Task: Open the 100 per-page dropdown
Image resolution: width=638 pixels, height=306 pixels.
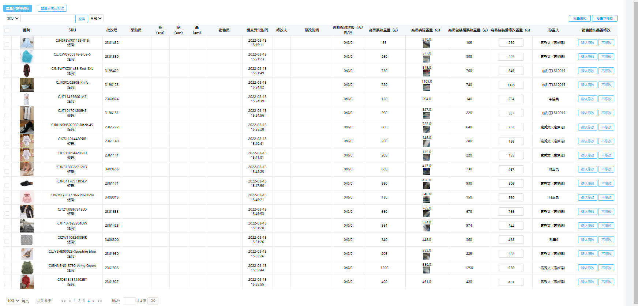Action: 13,301
